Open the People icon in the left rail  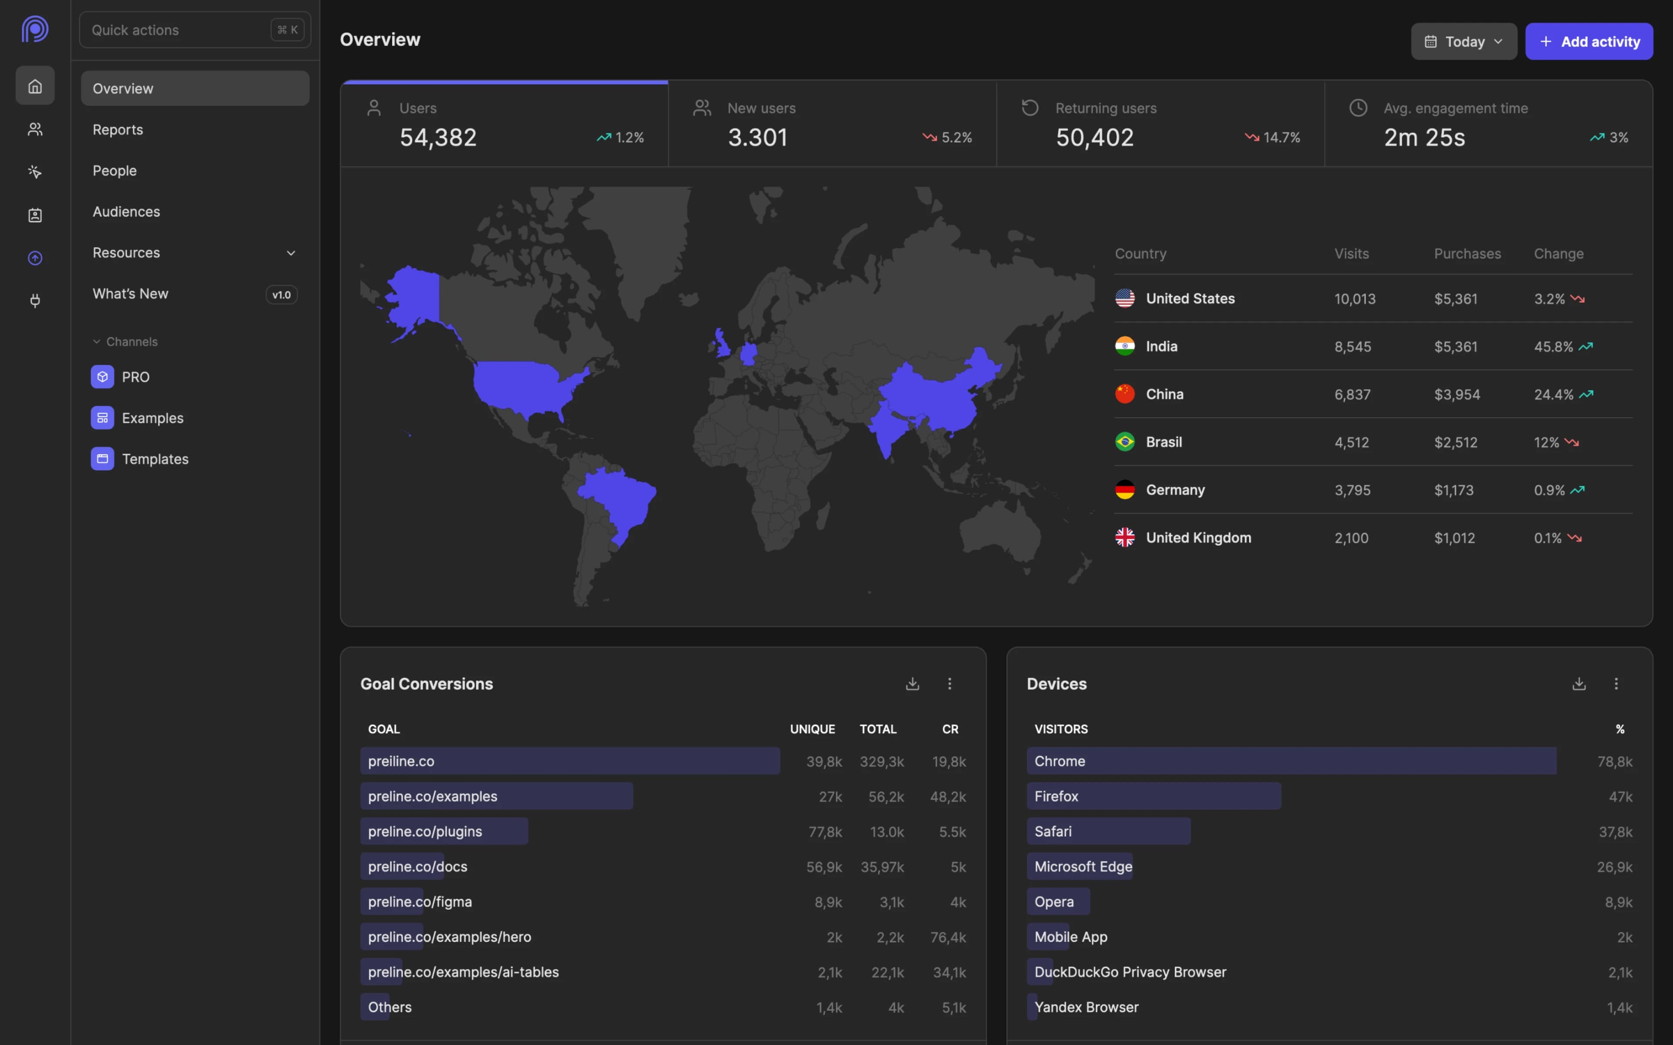click(34, 129)
